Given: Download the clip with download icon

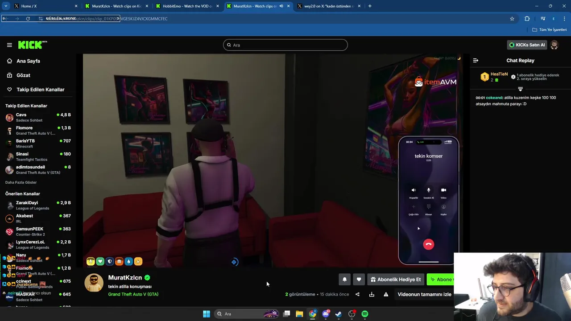Looking at the screenshot, I should click(x=372, y=294).
